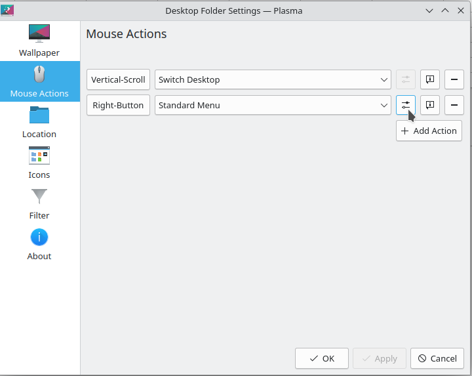The height and width of the screenshot is (376, 472).
Task: Open the Wallpaper settings page
Action: (x=39, y=41)
